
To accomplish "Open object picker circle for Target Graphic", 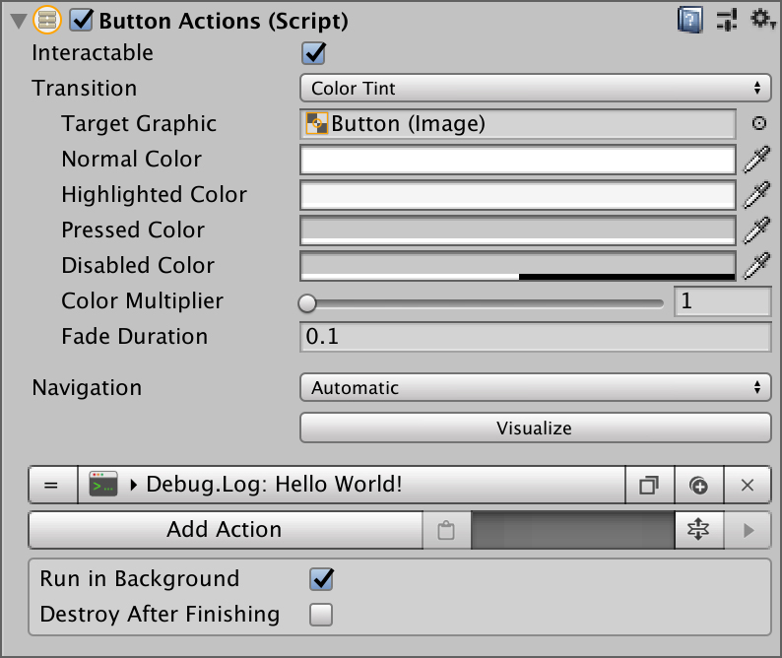I will [x=758, y=123].
